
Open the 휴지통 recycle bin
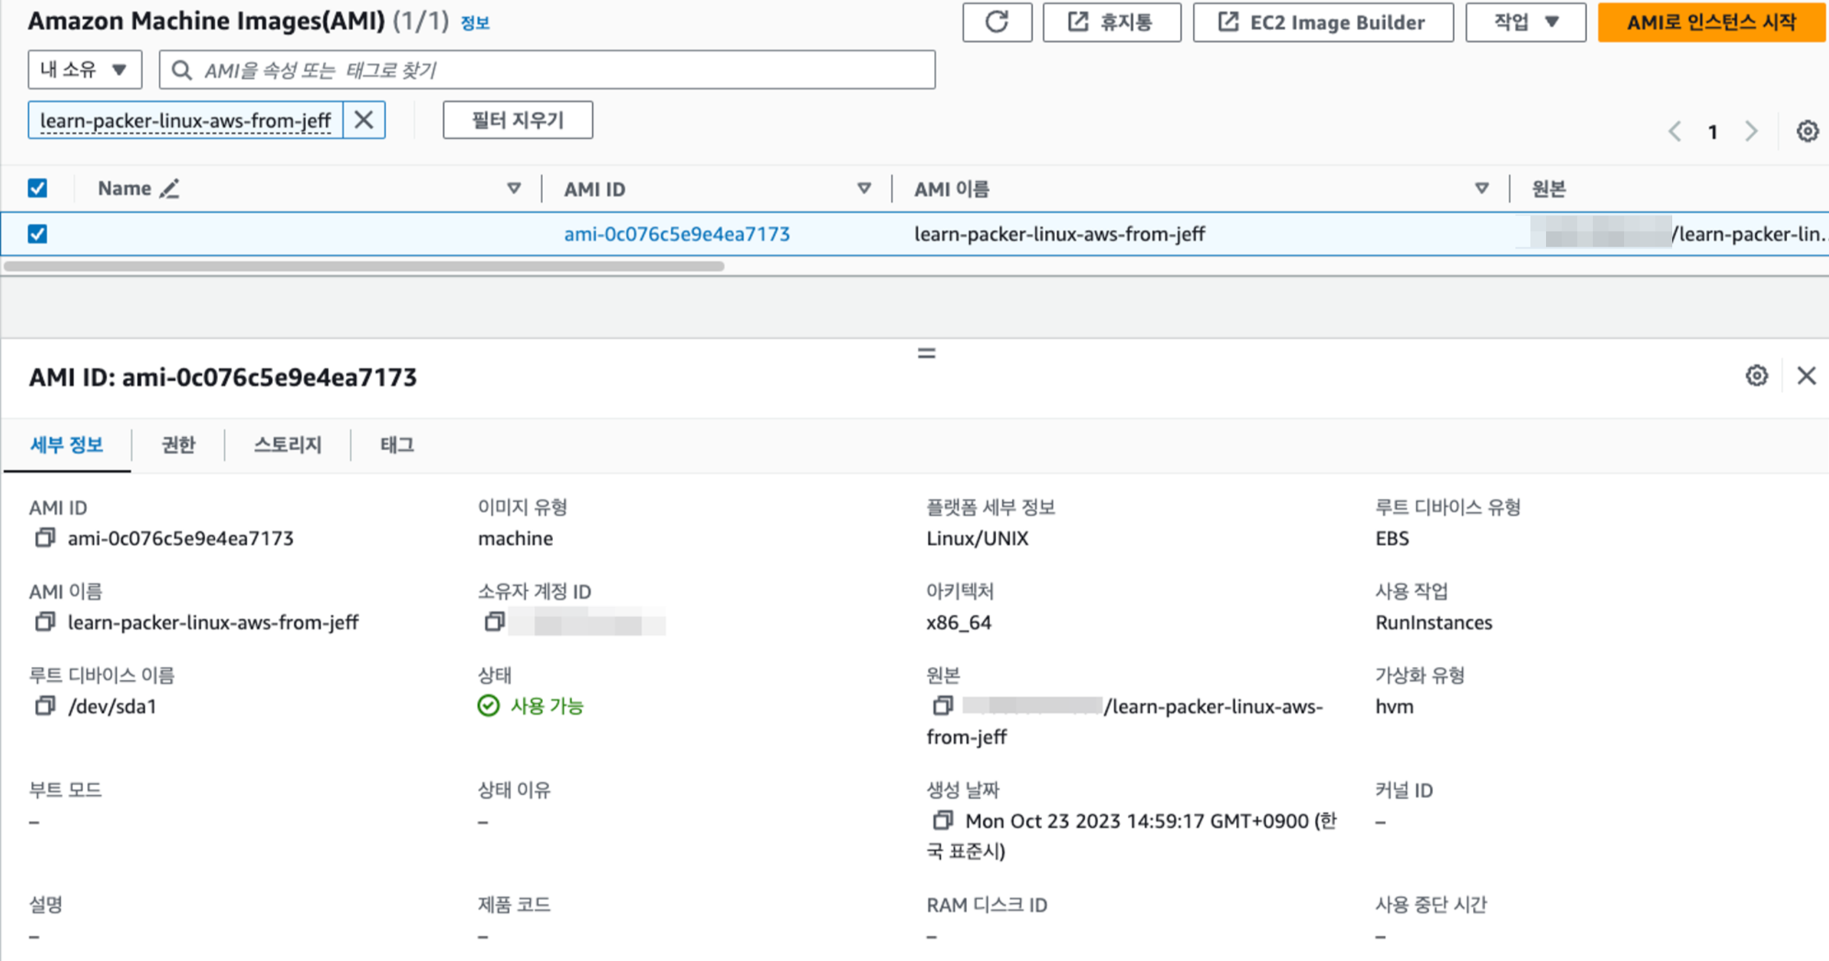(x=1111, y=22)
